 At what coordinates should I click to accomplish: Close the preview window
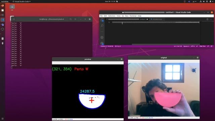click(x=122, y=59)
